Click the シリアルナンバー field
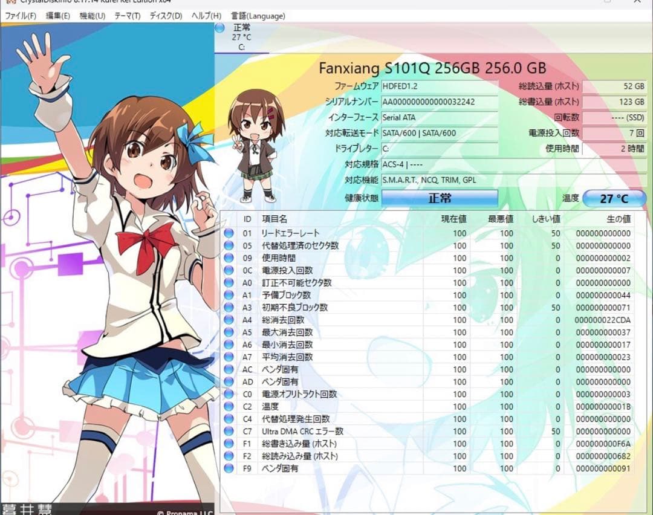The width and height of the screenshot is (653, 515). coord(440,102)
